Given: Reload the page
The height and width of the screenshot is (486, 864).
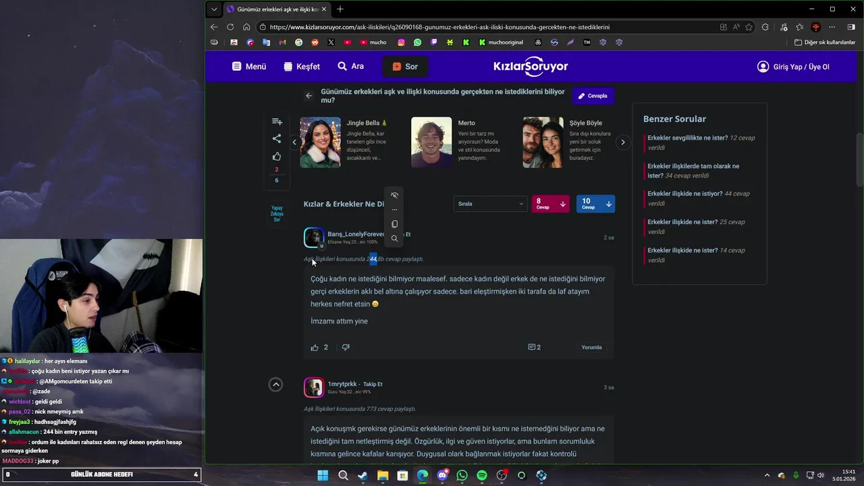Looking at the screenshot, I should [230, 27].
